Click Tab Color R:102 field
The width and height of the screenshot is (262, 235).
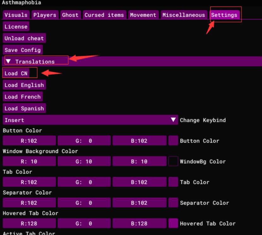(x=29, y=182)
